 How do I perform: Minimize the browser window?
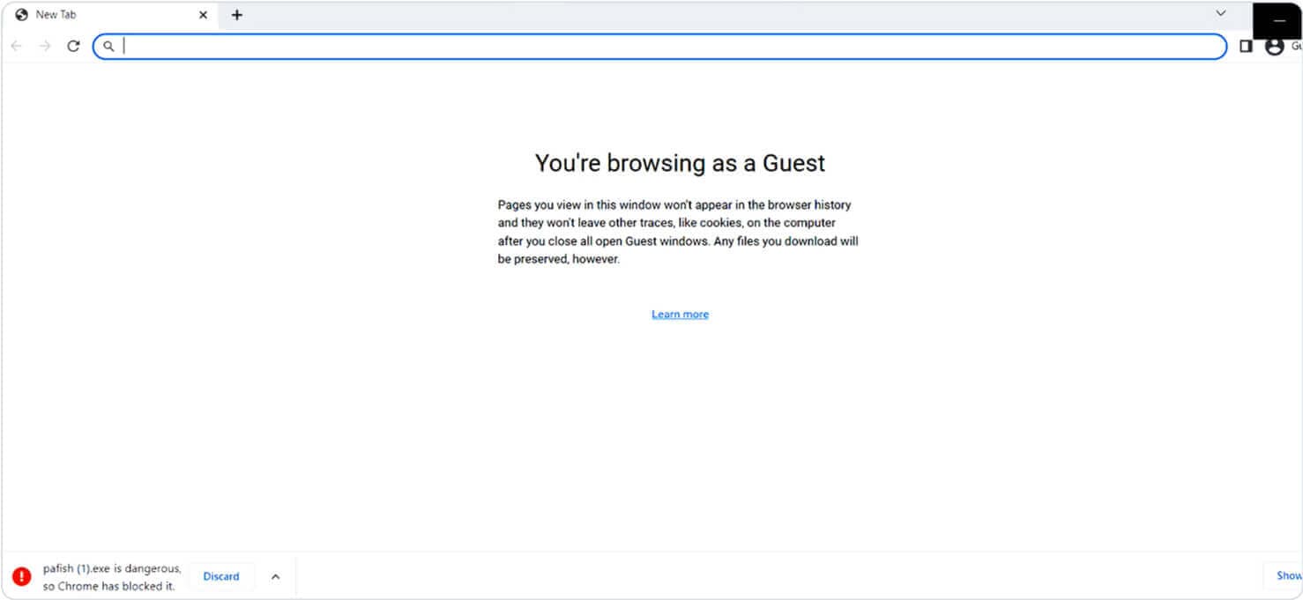click(1279, 20)
